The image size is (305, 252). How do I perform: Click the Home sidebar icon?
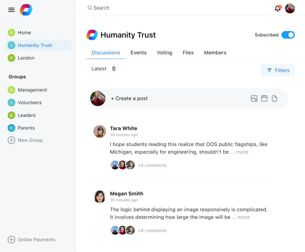tap(11, 32)
